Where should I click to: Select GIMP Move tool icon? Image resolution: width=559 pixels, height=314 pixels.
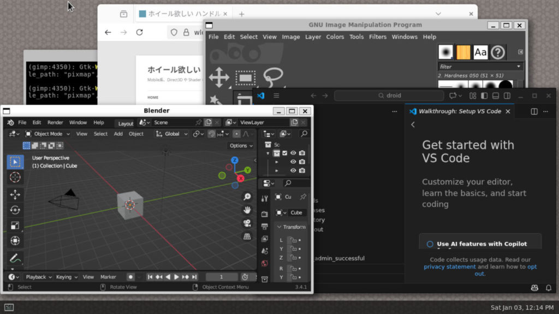pos(219,78)
